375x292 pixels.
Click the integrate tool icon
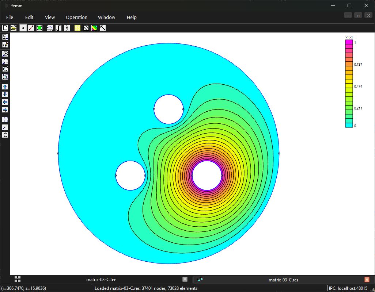(58, 28)
